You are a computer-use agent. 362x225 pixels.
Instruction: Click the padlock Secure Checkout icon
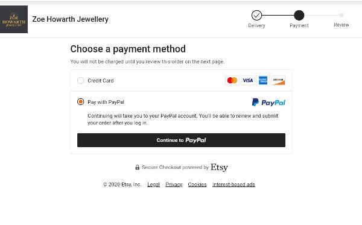point(138,167)
